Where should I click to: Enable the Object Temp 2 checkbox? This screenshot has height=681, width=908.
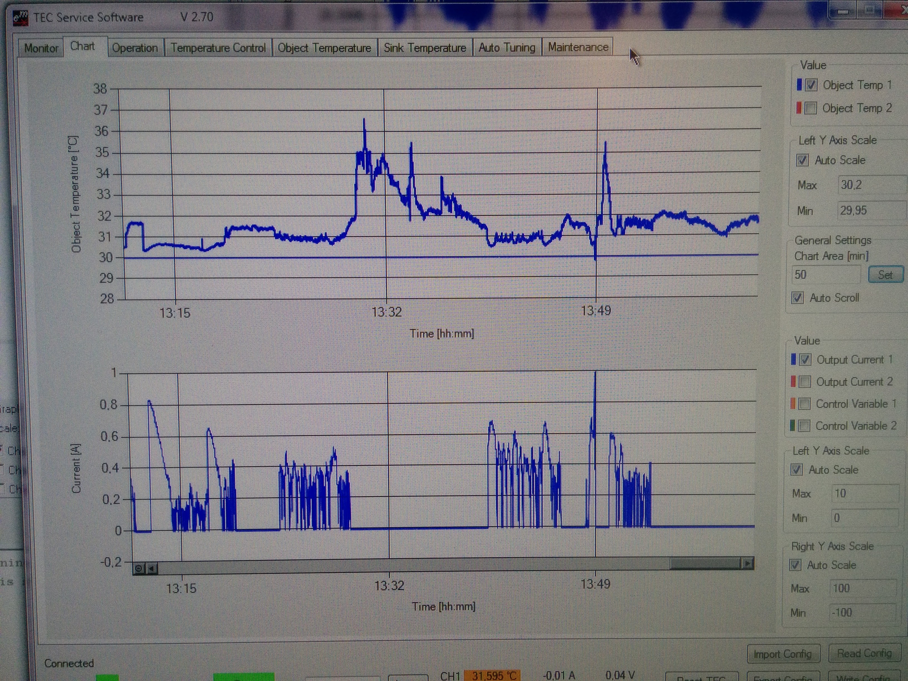[811, 108]
